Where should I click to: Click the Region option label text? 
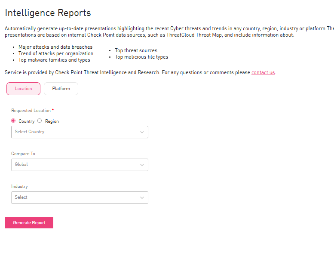52,122
